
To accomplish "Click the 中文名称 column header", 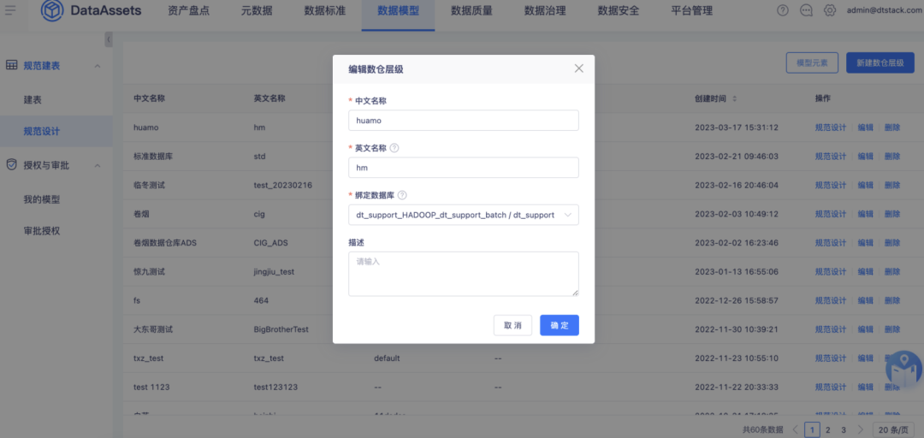I will coord(149,98).
